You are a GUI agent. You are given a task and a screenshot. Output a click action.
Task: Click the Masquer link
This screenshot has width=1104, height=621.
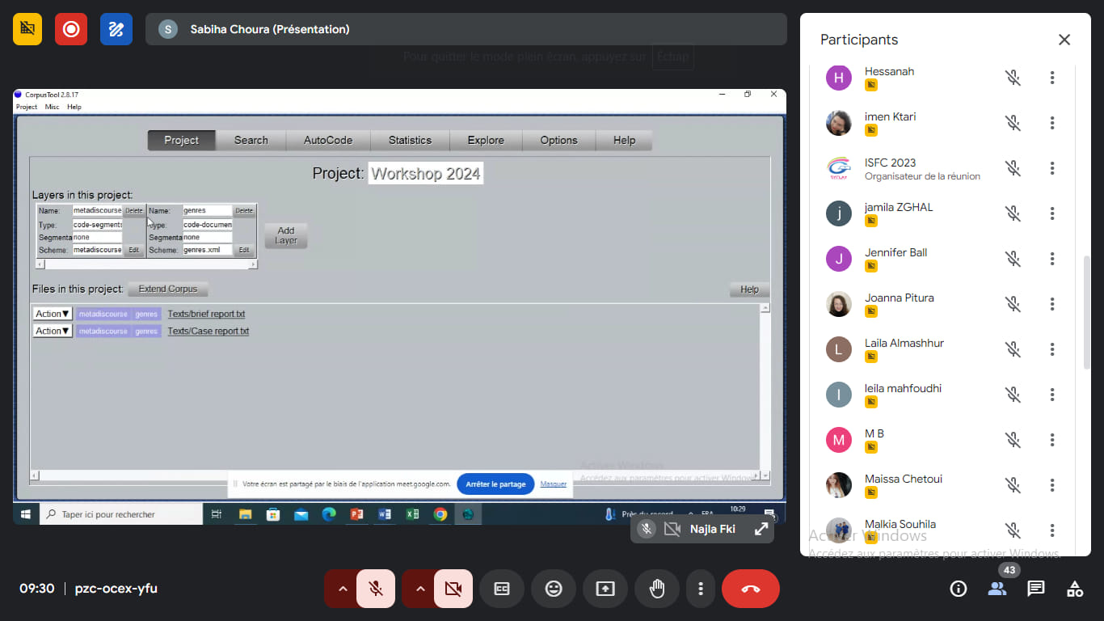tap(554, 484)
